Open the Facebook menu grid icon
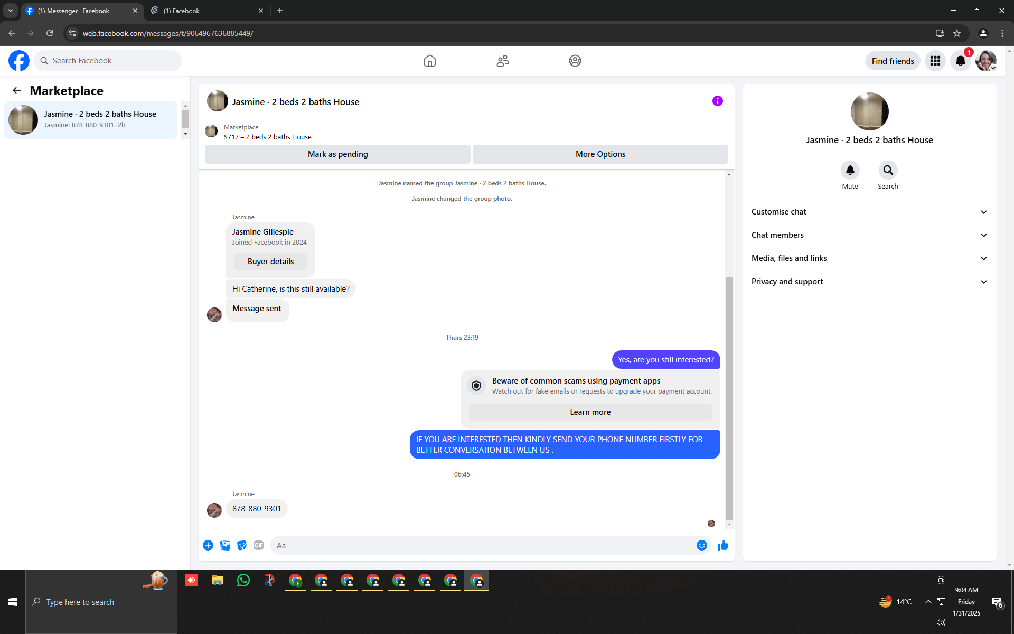This screenshot has width=1014, height=634. click(x=935, y=61)
